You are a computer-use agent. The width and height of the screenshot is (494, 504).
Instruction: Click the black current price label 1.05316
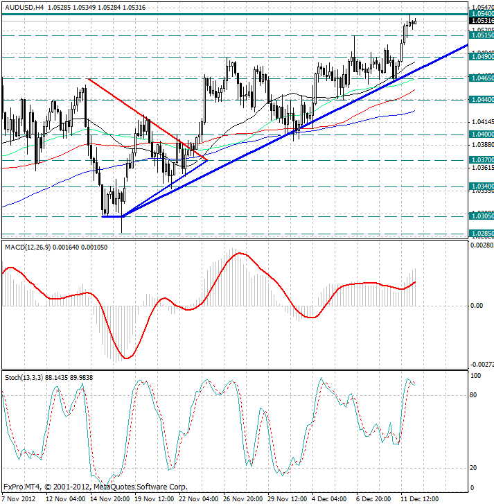(x=482, y=21)
